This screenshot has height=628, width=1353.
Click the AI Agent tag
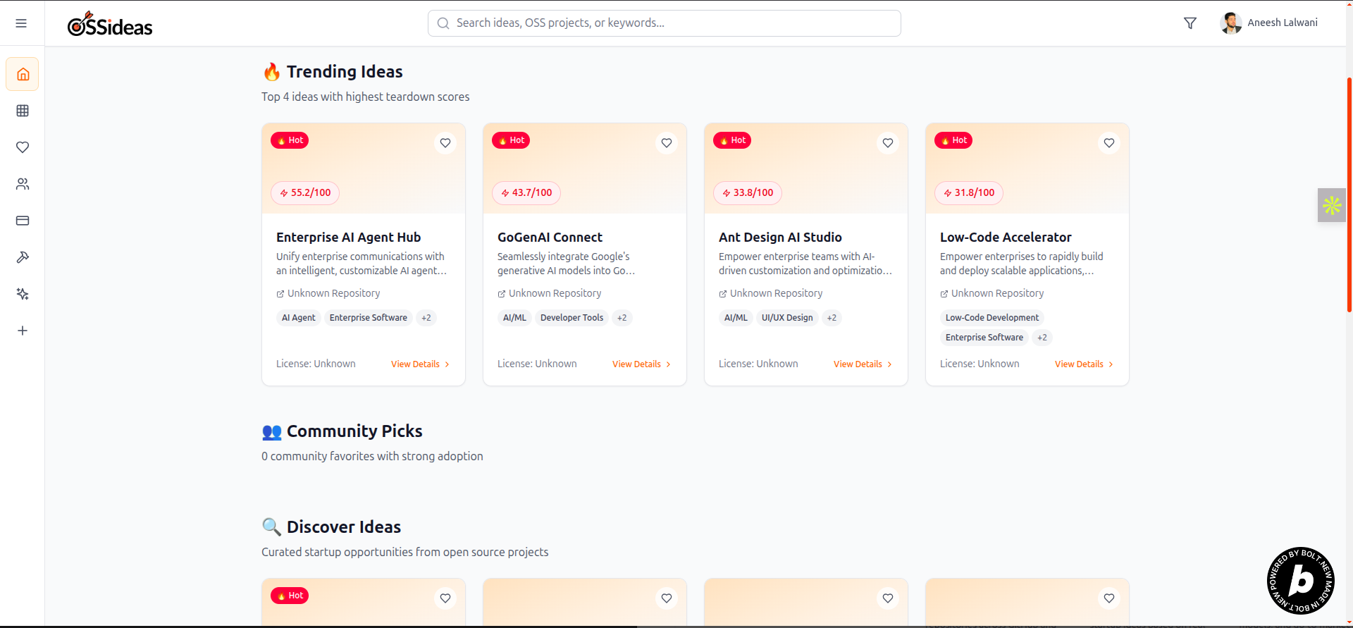point(299,318)
